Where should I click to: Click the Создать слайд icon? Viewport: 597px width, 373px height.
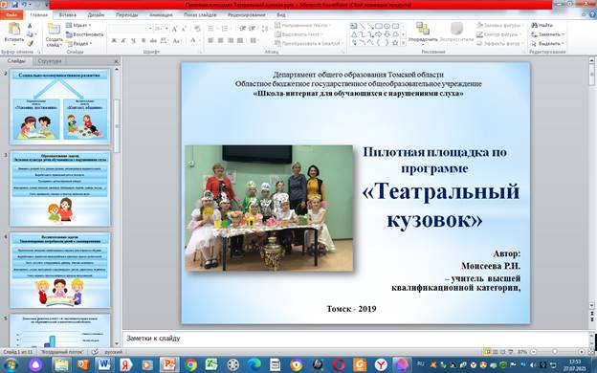coord(54,30)
